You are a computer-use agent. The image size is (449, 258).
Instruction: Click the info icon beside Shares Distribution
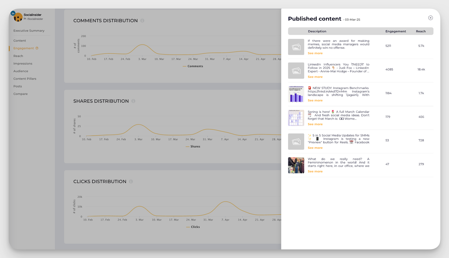pyautogui.click(x=133, y=101)
